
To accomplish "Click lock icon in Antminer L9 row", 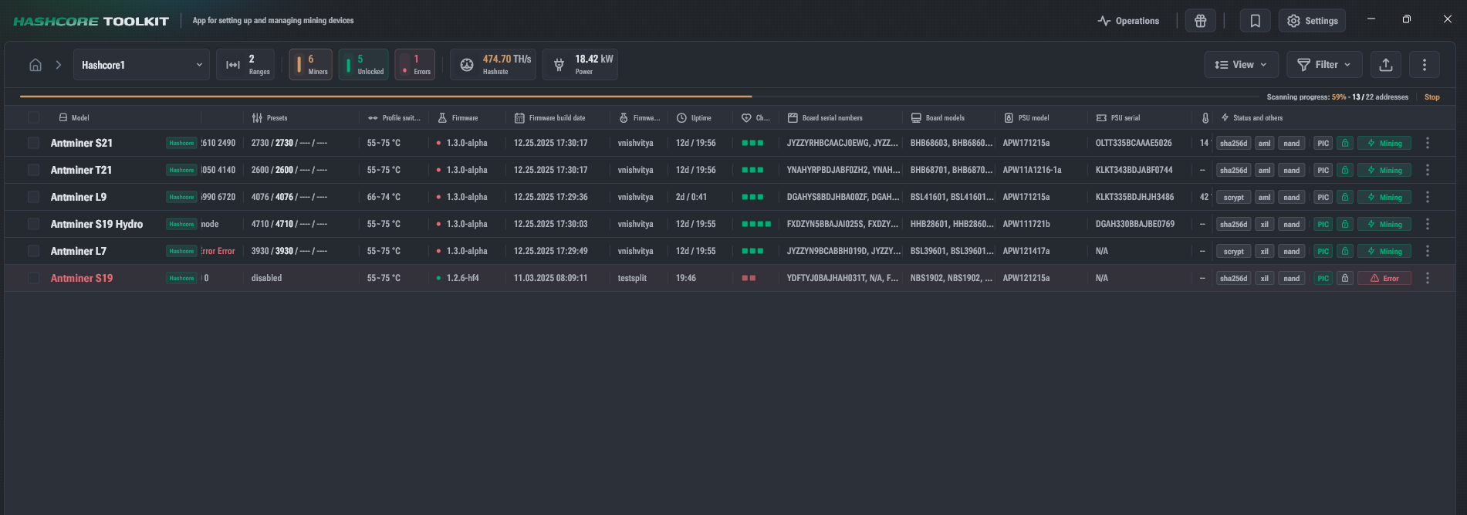I will point(1345,197).
